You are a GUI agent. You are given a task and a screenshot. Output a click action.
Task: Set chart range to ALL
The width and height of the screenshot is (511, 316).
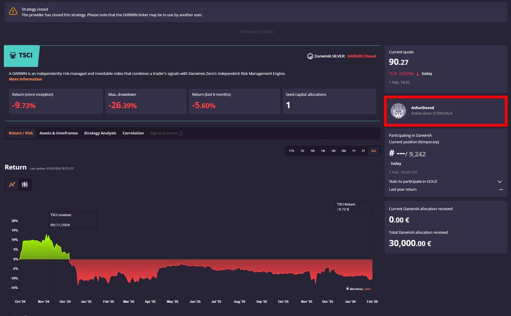coord(373,151)
